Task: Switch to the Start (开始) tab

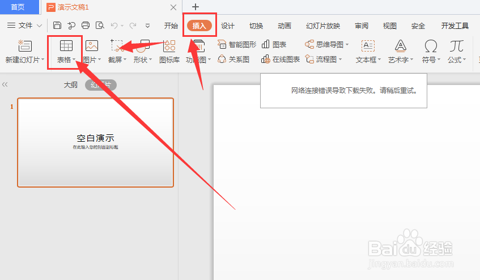Action: 171,26
